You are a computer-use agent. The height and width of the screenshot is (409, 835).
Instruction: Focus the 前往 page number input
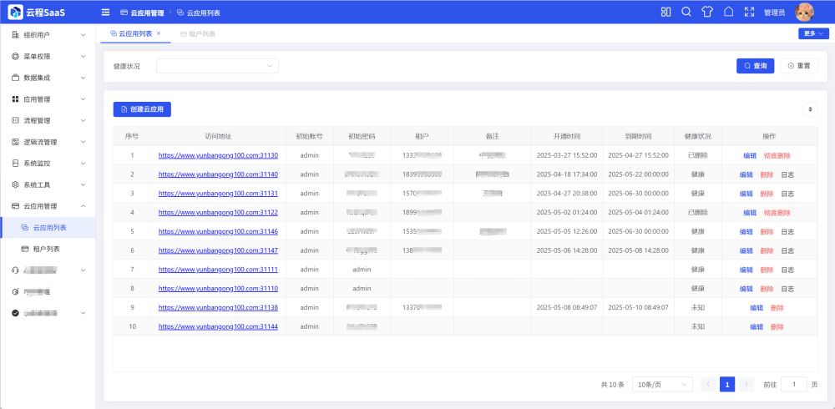[794, 385]
